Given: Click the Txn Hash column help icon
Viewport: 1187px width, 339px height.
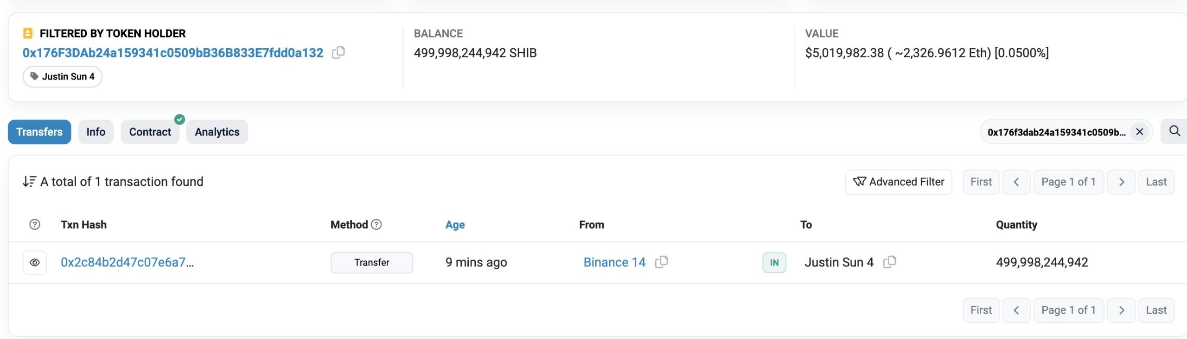Looking at the screenshot, I should point(35,225).
